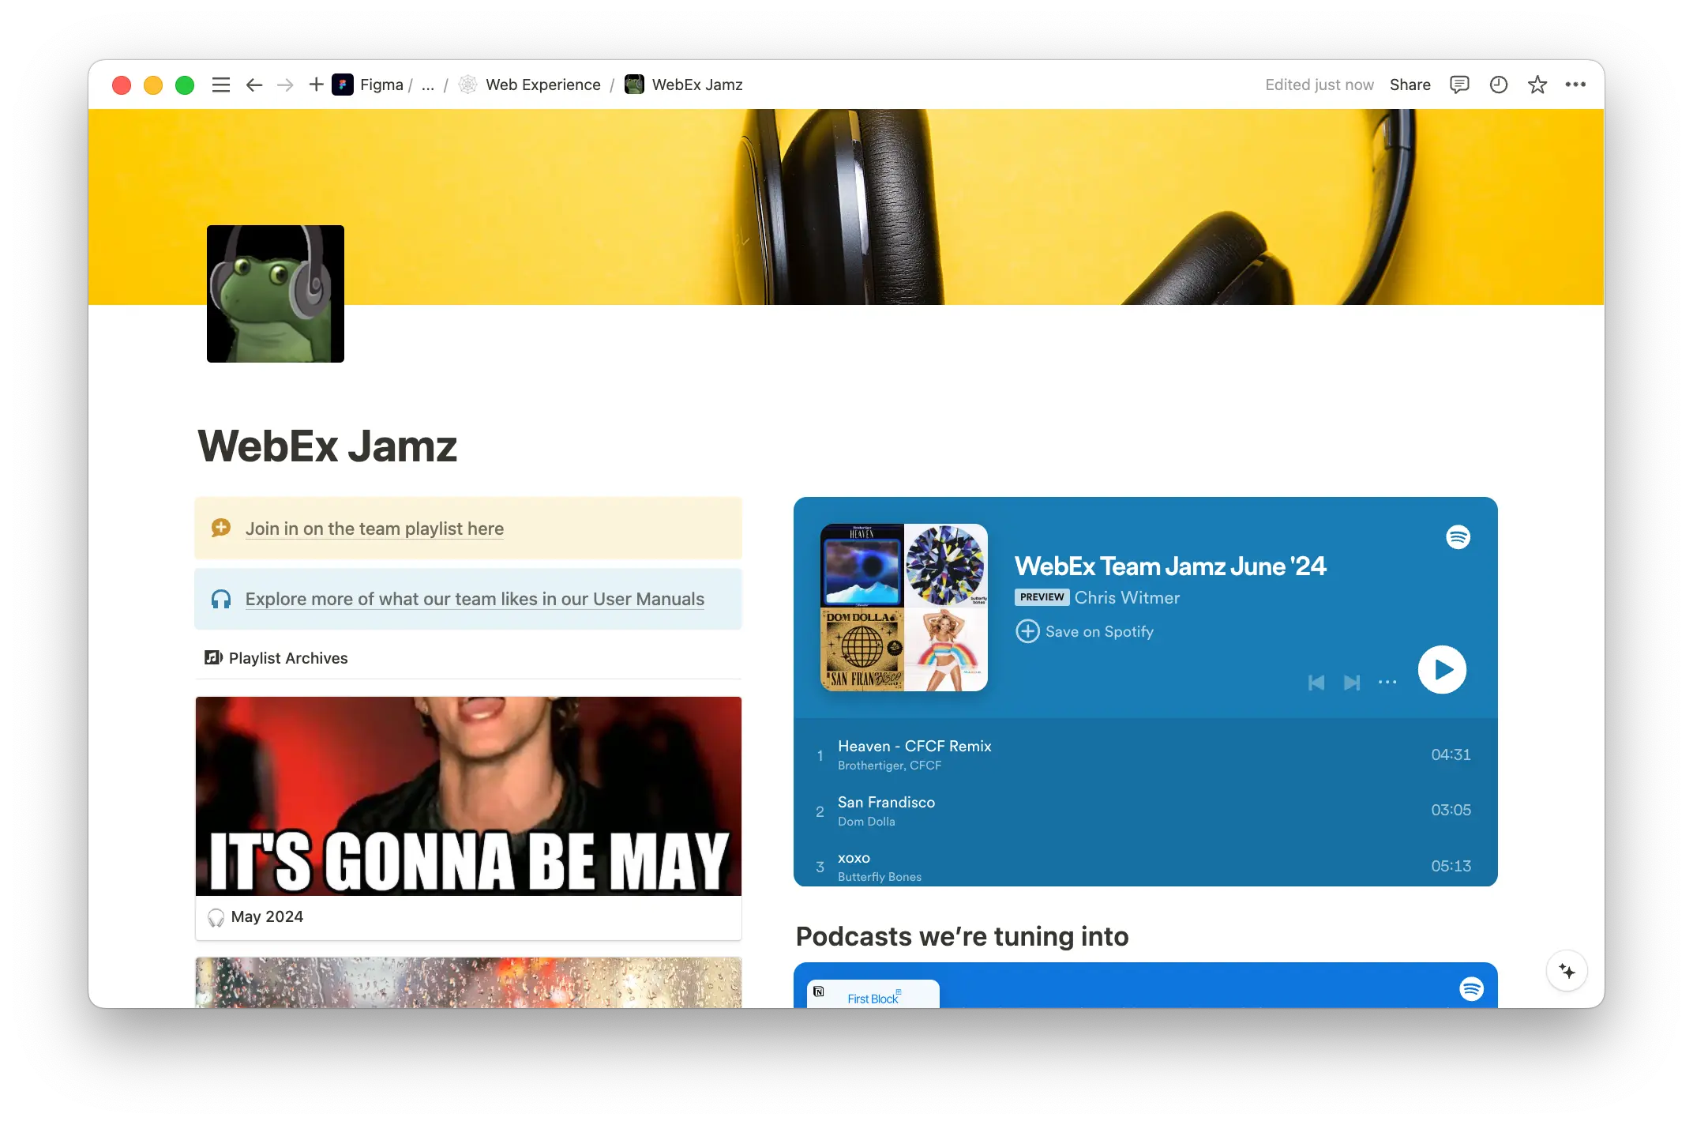Viewport: 1693px width, 1125px height.
Task: Open the comments panel
Action: (1460, 85)
